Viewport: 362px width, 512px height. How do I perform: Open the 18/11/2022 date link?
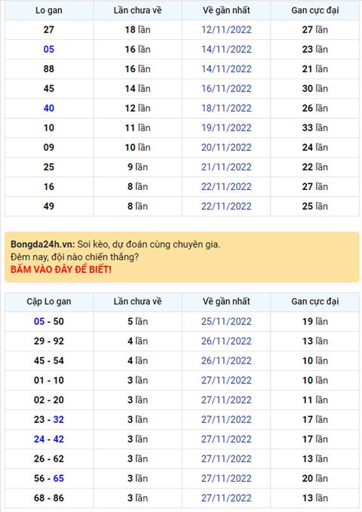226,108
